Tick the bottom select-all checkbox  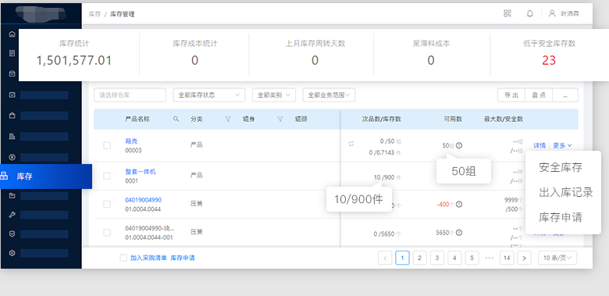pos(123,258)
